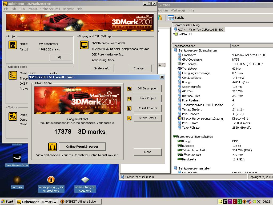
Task: Click the tray temperature icon showing 37
Action: pyautogui.click(x=225, y=202)
